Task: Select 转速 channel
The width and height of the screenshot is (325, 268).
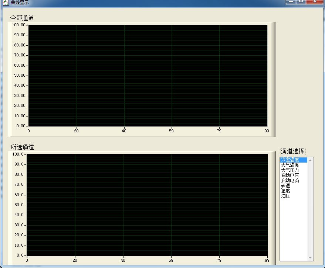Action: (x=285, y=185)
